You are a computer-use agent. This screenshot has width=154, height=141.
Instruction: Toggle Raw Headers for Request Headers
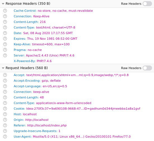pos(147,68)
